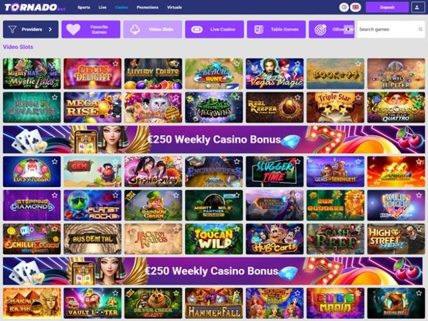Image resolution: width=428 pixels, height=321 pixels.
Task: Select the Video Slots category tab
Action: (153, 30)
